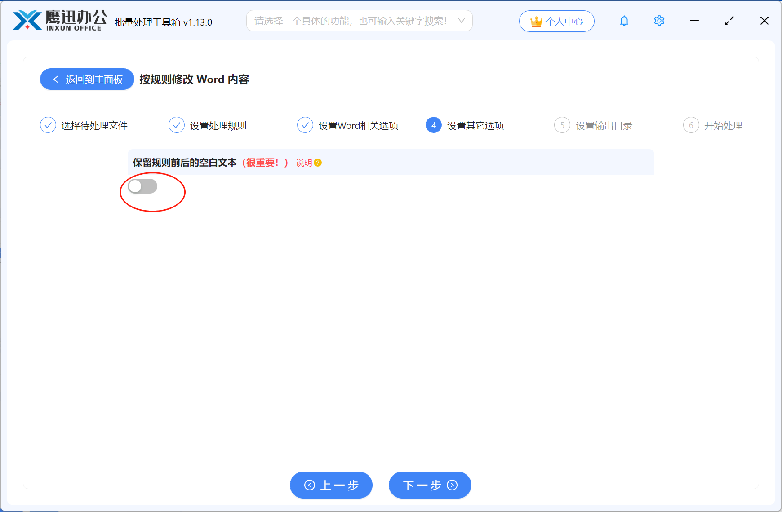
Task: Open the 说明 explanation link
Action: [x=304, y=163]
